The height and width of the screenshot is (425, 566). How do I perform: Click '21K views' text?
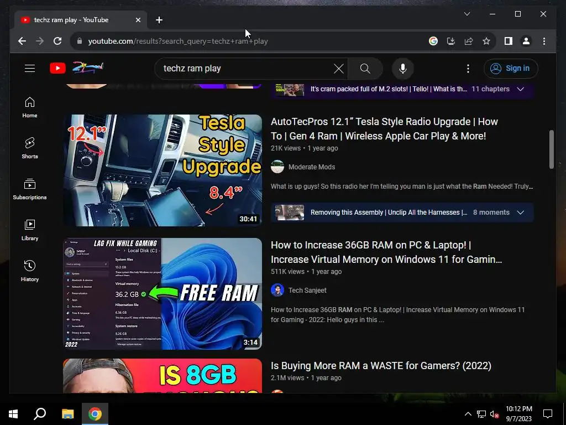pyautogui.click(x=286, y=148)
